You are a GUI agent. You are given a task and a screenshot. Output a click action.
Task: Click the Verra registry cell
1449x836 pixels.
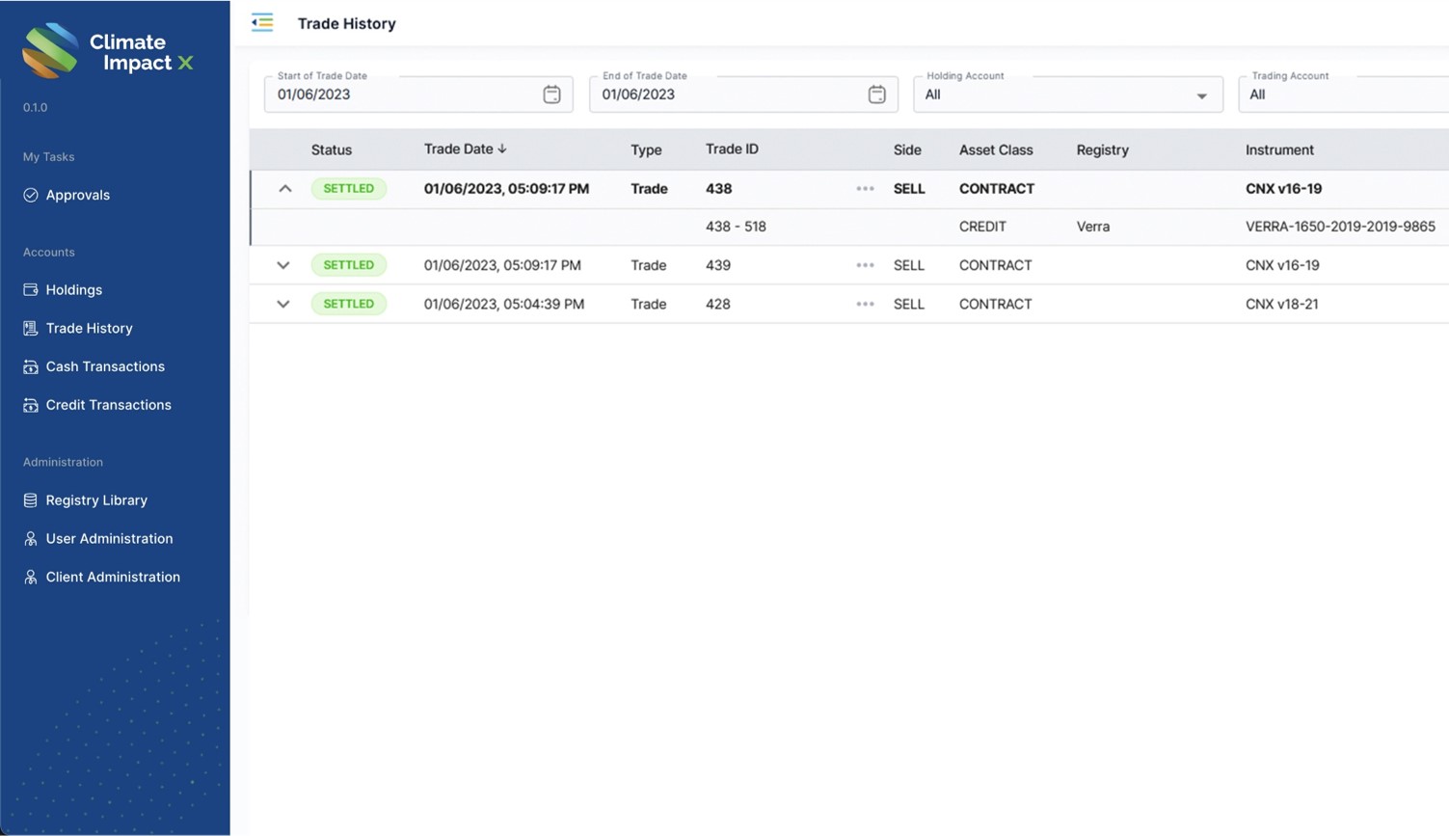[1093, 227]
